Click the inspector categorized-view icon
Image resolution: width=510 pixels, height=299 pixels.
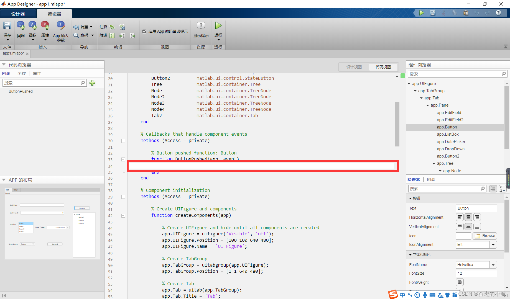coord(493,189)
